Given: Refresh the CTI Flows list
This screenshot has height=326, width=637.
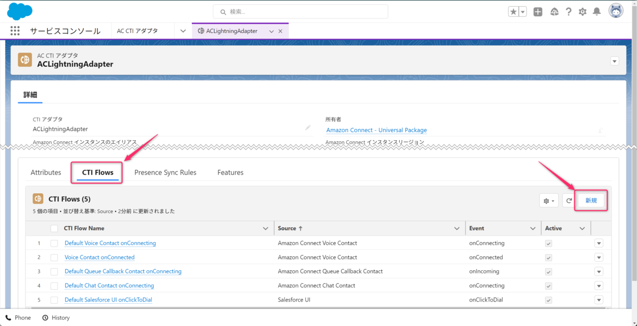Looking at the screenshot, I should [x=569, y=201].
